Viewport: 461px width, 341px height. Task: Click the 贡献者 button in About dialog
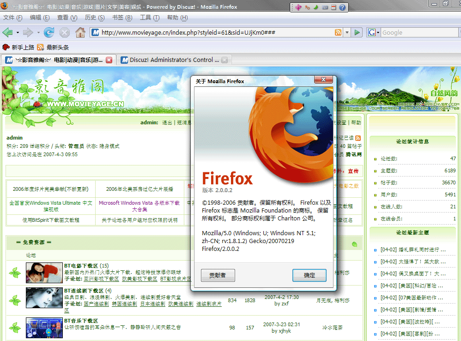tap(218, 275)
